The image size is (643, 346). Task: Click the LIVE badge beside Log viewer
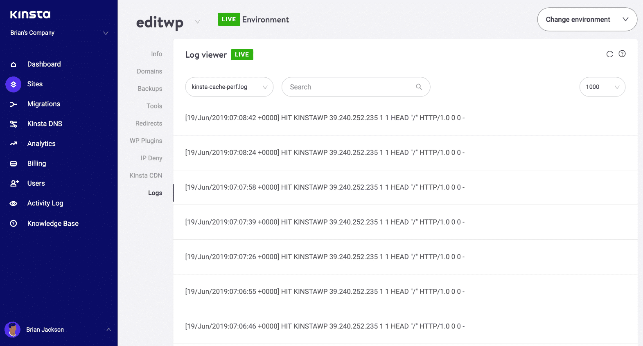click(x=242, y=54)
